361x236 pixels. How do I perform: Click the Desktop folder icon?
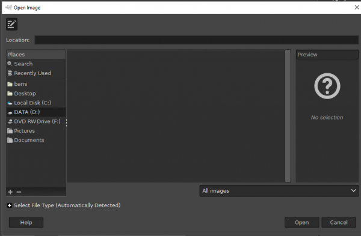(10, 94)
